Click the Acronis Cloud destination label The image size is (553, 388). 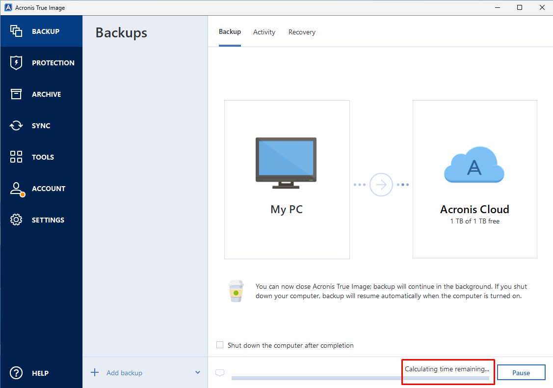[x=474, y=209]
